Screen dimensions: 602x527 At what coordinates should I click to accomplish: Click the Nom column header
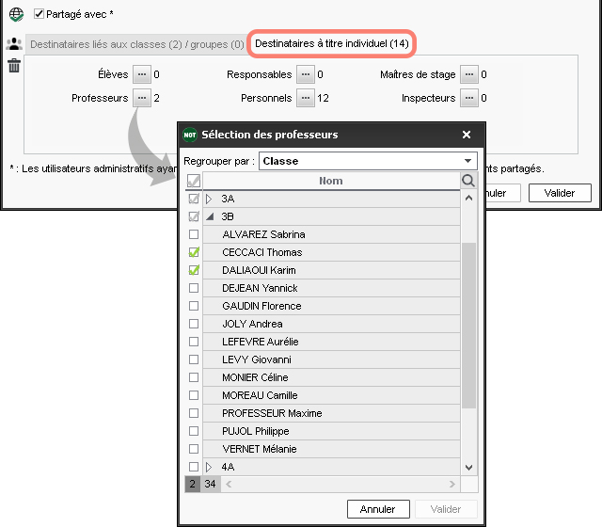pyautogui.click(x=331, y=181)
